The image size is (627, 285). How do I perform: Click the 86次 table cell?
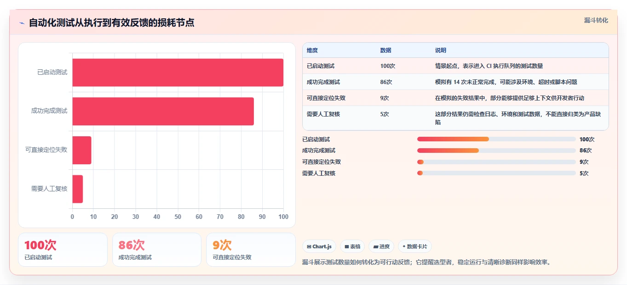click(386, 82)
